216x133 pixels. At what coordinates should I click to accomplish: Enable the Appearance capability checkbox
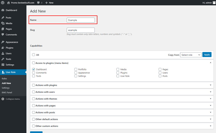[76, 72]
